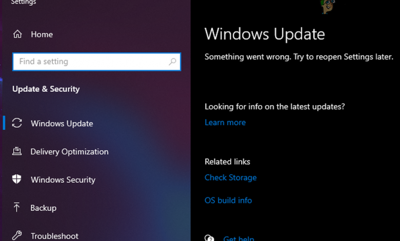Click the Delivery Optimization icon
This screenshot has height=241, width=400.
click(17, 151)
